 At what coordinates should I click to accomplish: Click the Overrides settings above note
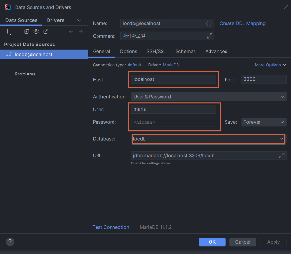coord(151,163)
